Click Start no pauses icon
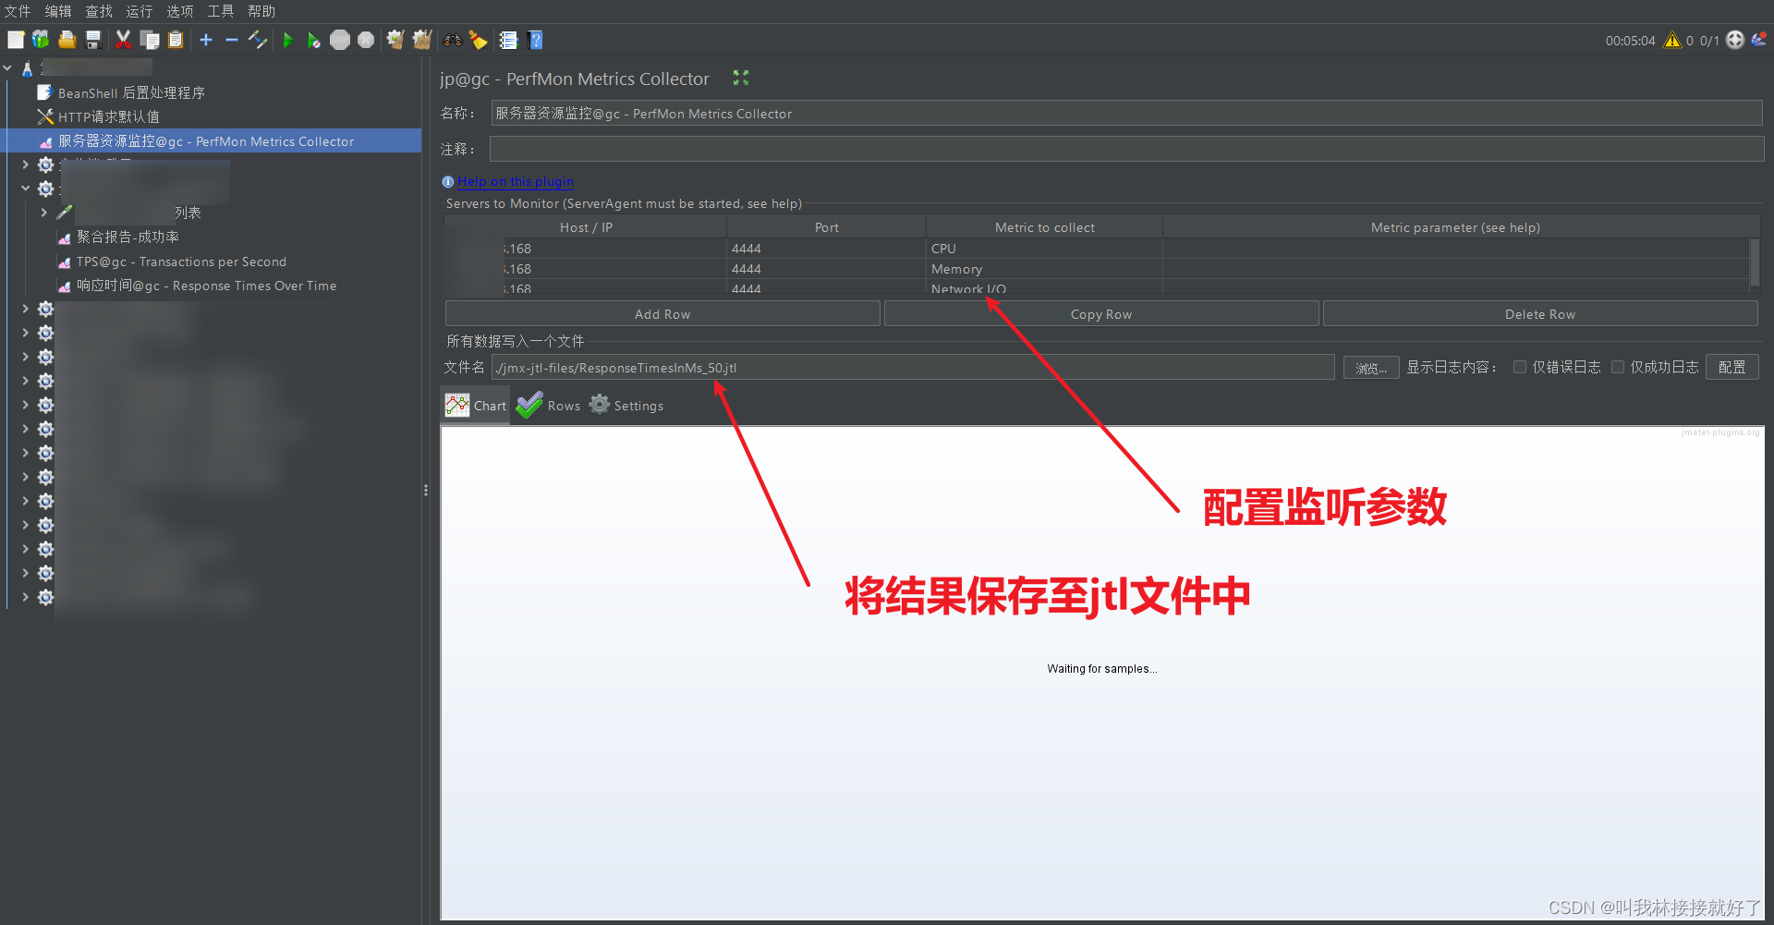Image resolution: width=1774 pixels, height=925 pixels. 314,40
